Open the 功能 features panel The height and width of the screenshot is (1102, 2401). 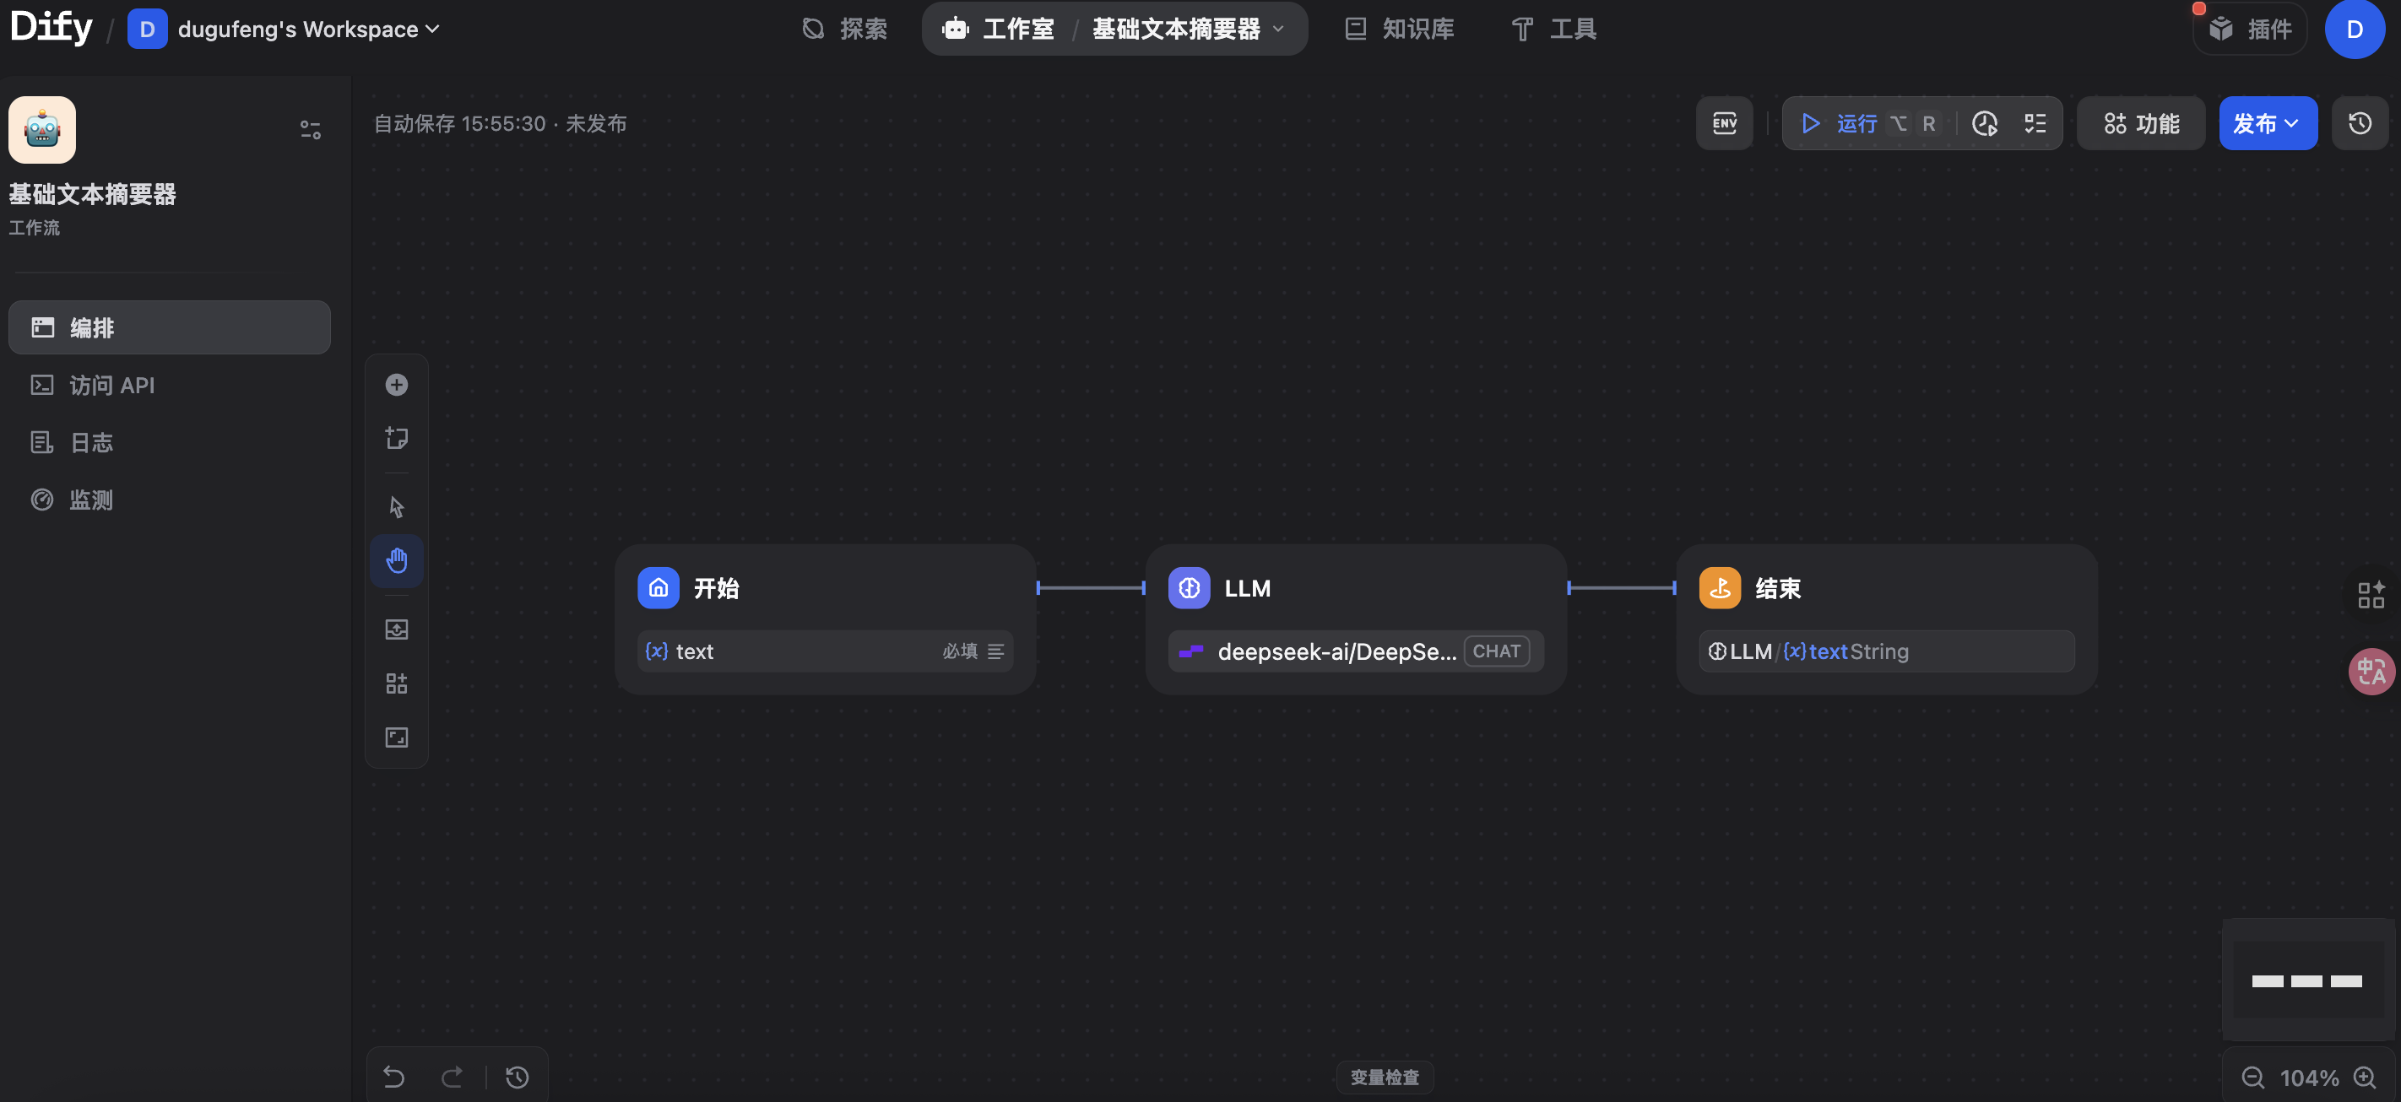(2140, 122)
